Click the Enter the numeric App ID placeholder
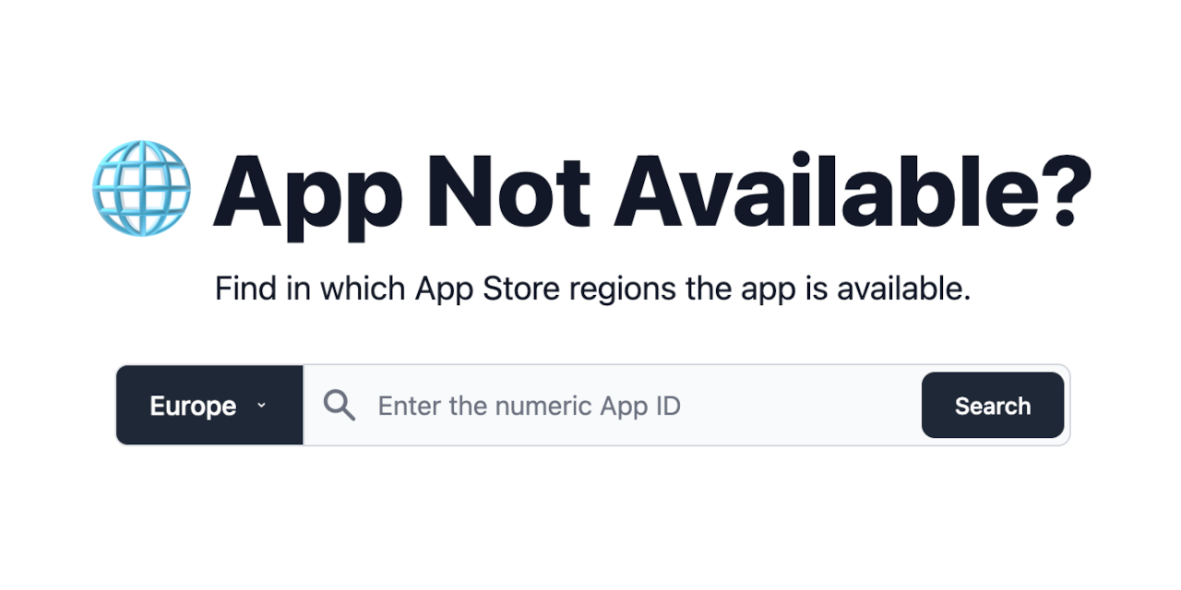 (x=530, y=406)
